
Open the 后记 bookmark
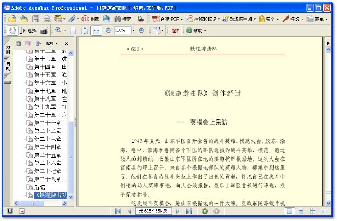tap(36, 187)
